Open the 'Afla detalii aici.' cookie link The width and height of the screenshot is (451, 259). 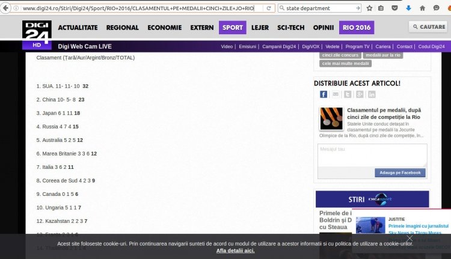coord(235,251)
